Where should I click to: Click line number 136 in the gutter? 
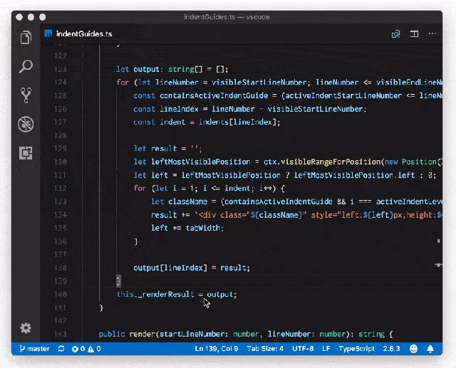tap(60, 241)
